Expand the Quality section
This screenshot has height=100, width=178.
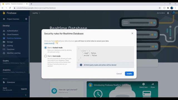click(14, 62)
